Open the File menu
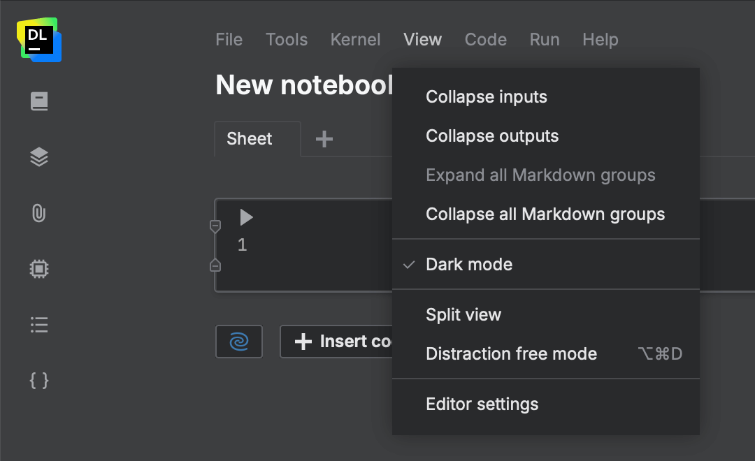755x461 pixels. (x=229, y=39)
